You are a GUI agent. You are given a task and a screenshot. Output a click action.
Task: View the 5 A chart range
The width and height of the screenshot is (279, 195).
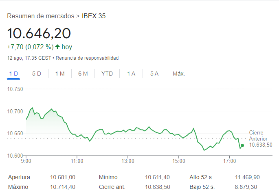click(x=154, y=74)
